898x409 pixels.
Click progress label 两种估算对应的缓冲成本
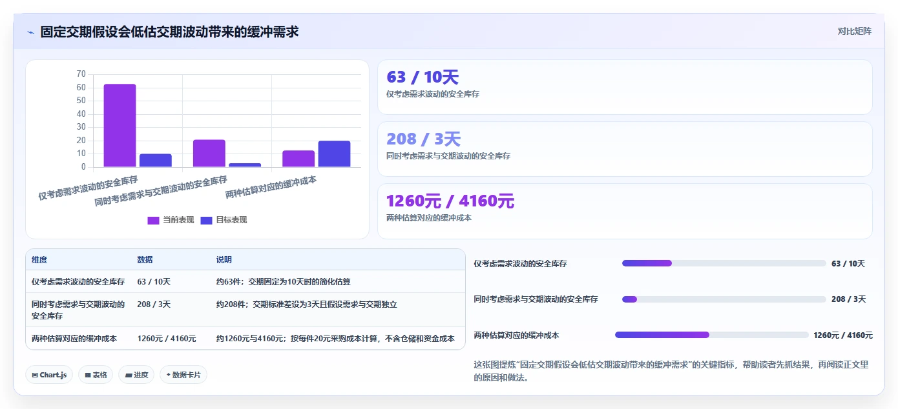[x=516, y=335]
